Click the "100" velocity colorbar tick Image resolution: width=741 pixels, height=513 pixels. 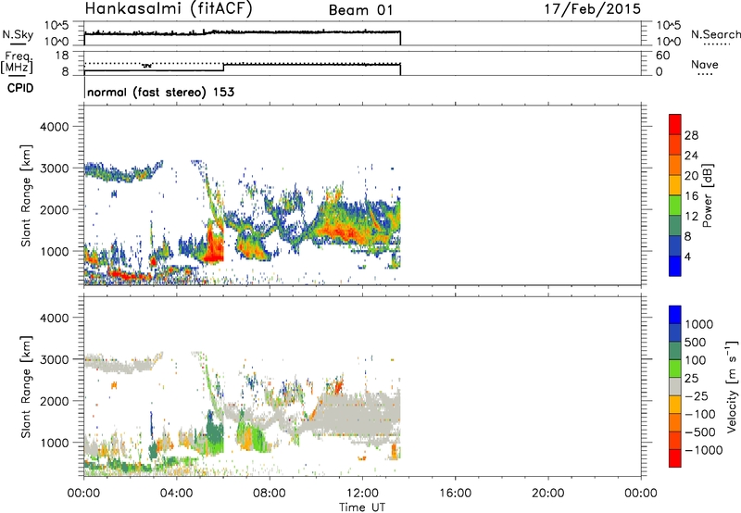tap(695, 360)
